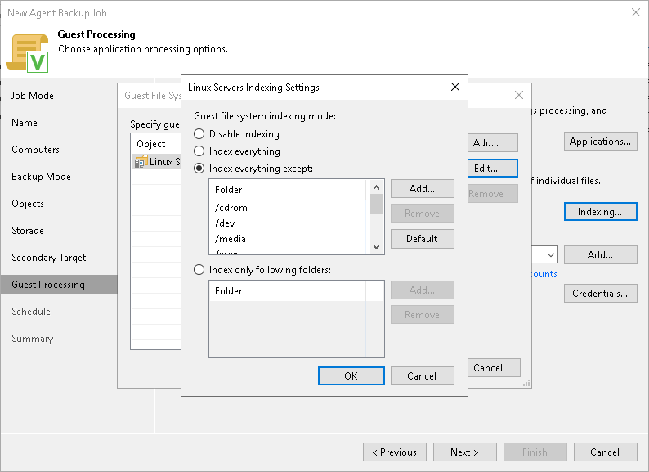The width and height of the screenshot is (649, 472).
Task: Choose the Index everything option
Action: tap(199, 151)
